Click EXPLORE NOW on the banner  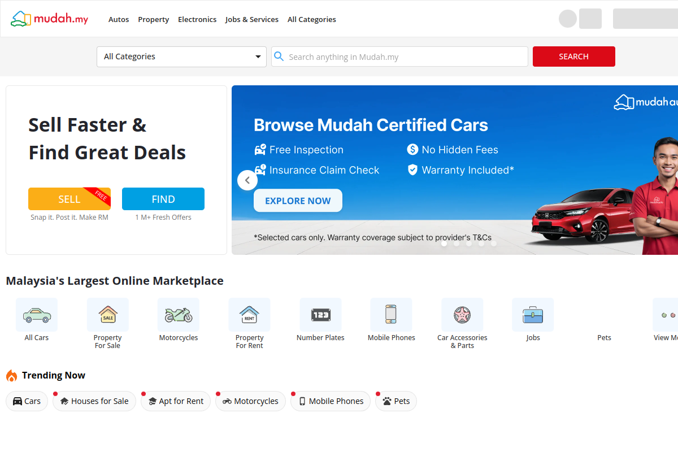[x=298, y=201]
